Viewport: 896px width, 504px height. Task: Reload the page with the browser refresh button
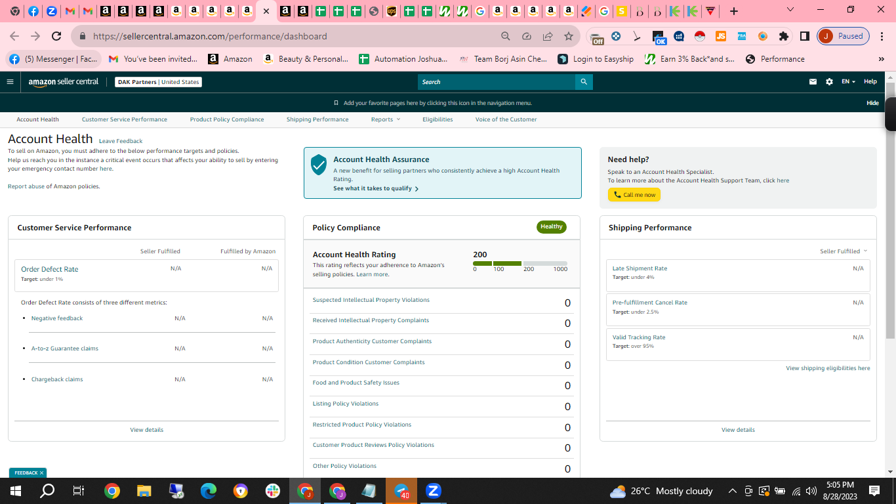click(x=56, y=36)
